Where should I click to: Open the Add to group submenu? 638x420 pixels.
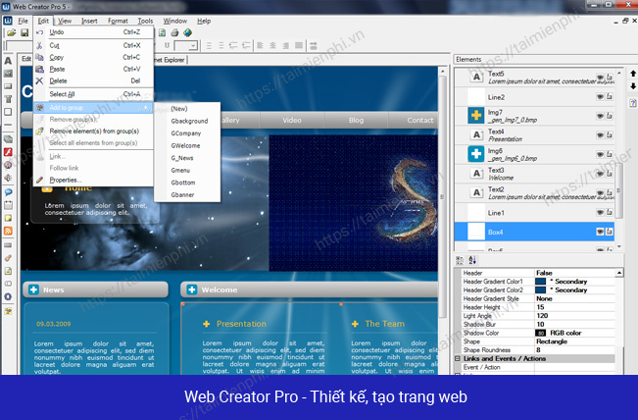93,108
